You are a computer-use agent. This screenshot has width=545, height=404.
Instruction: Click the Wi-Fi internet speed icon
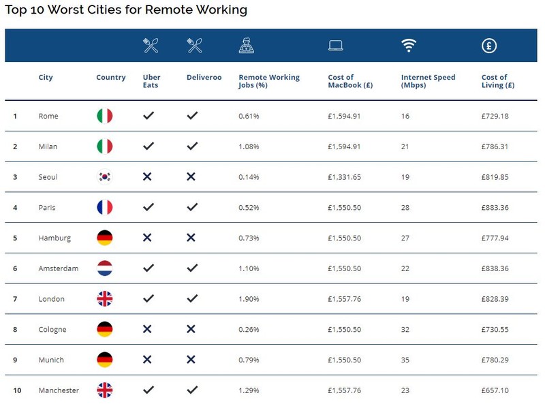pos(409,46)
